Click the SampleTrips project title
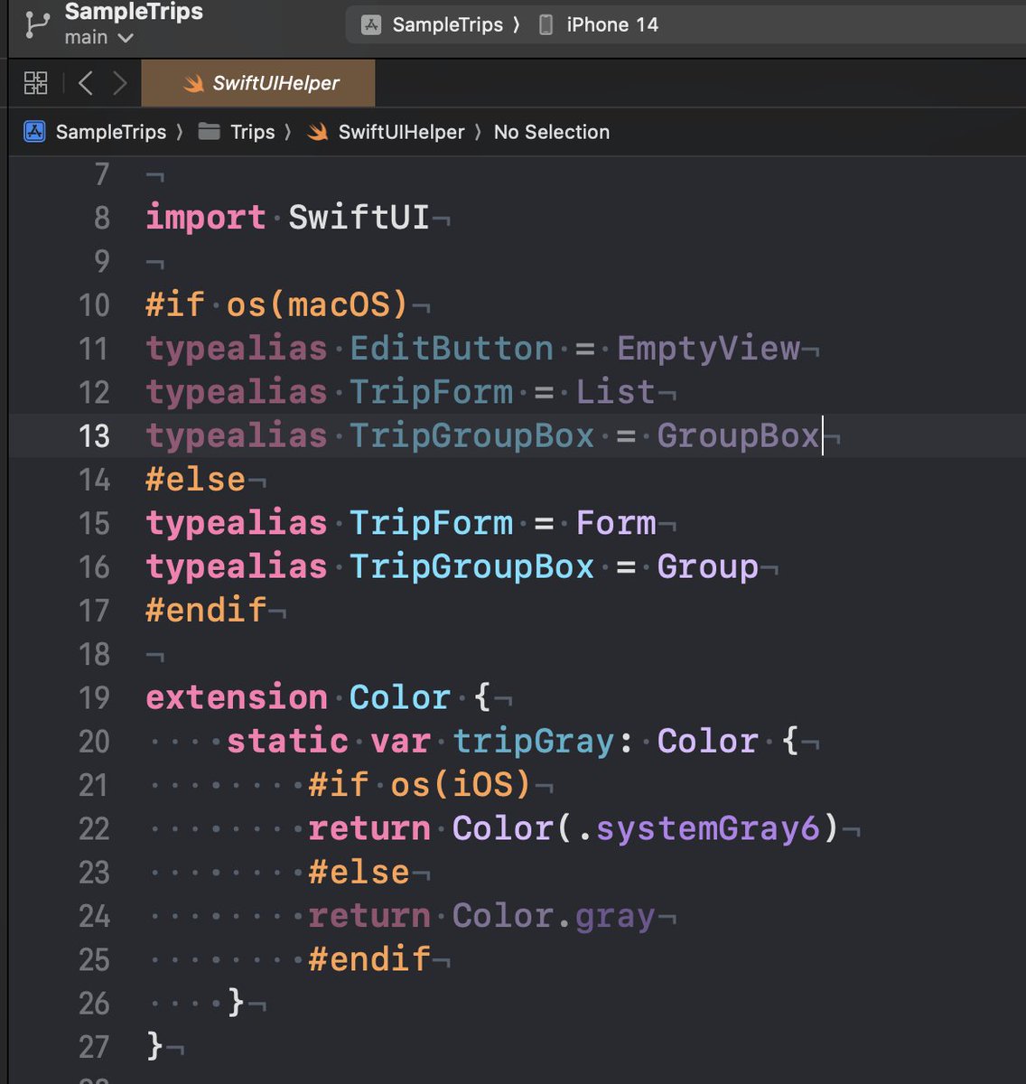This screenshot has height=1084, width=1026. click(x=134, y=12)
